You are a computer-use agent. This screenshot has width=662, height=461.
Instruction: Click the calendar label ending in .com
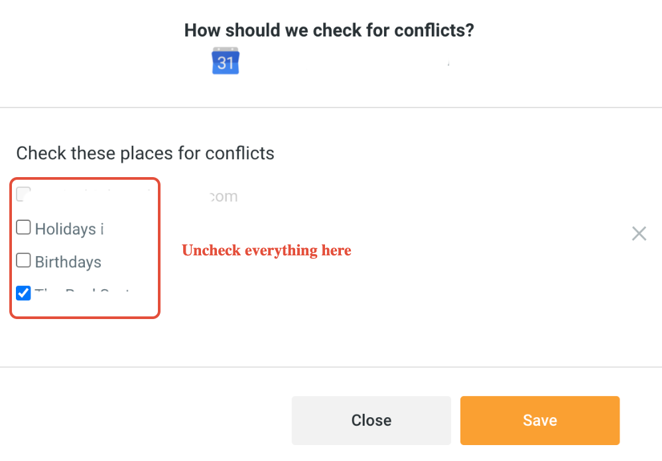pos(224,197)
